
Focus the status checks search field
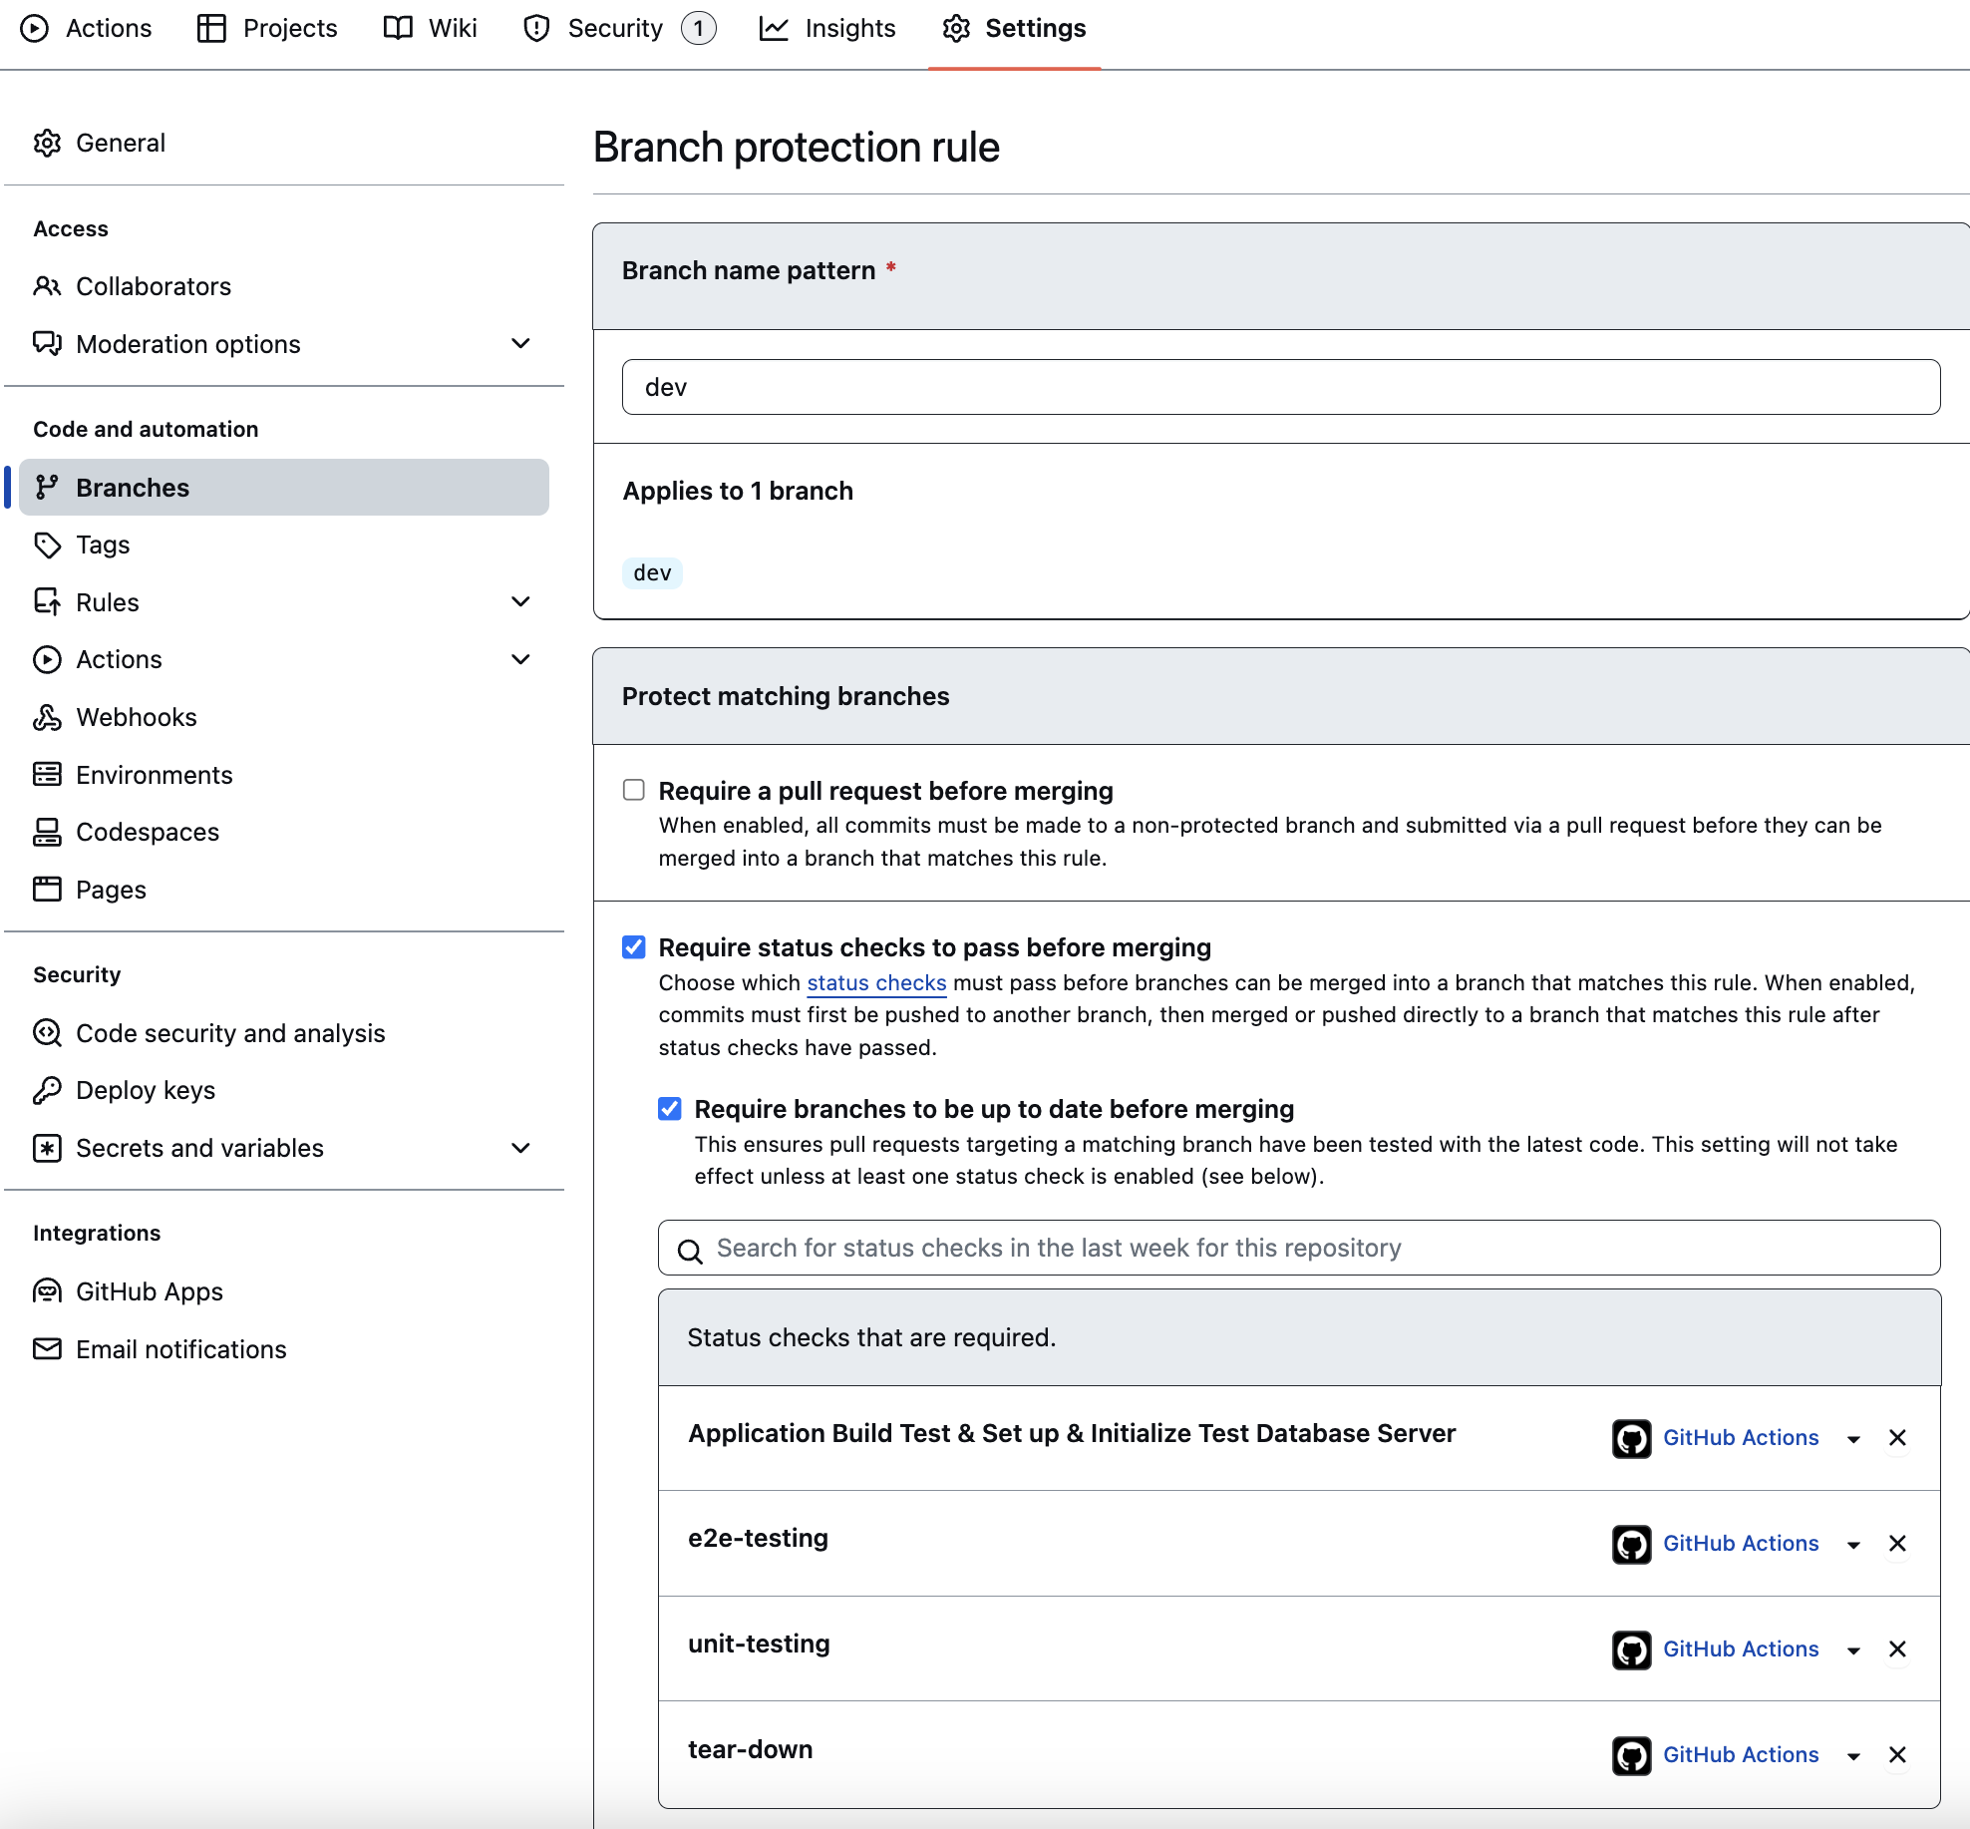[x=1299, y=1248]
